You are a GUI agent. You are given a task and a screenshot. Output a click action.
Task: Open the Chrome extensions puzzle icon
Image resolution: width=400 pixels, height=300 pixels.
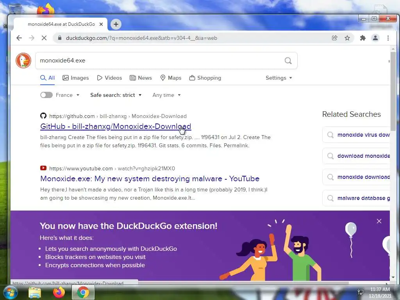tap(363, 38)
